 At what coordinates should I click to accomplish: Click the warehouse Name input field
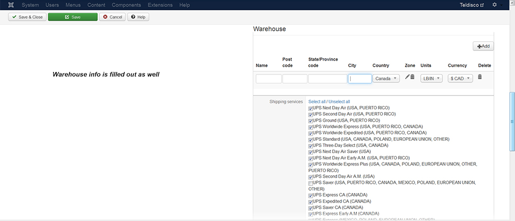coord(268,79)
